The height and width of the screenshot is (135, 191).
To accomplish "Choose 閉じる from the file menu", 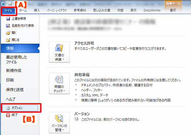I will tap(15, 40).
